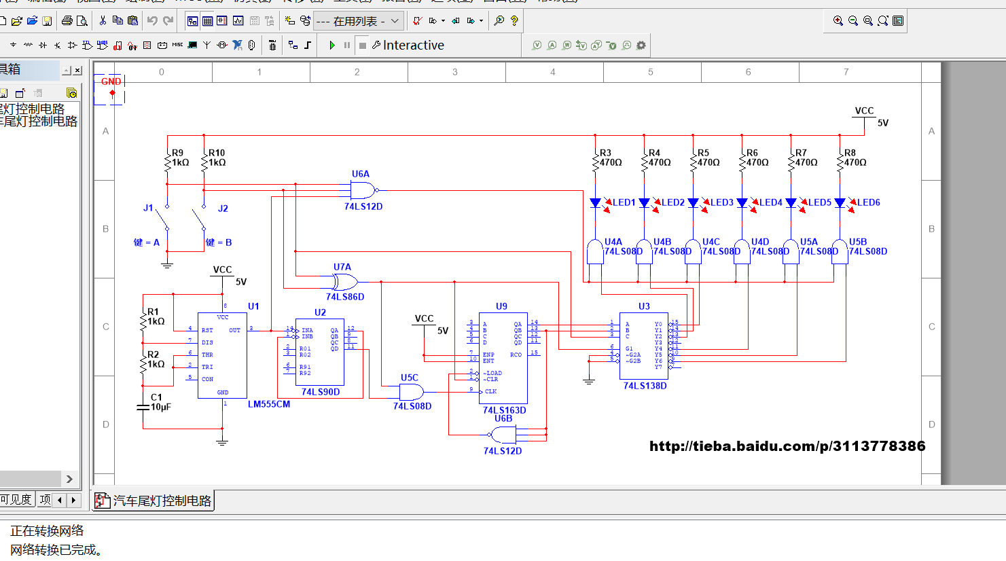The height and width of the screenshot is (561, 1006).
Task: Expand the forward annotate arrow dropdown
Action: point(481,21)
